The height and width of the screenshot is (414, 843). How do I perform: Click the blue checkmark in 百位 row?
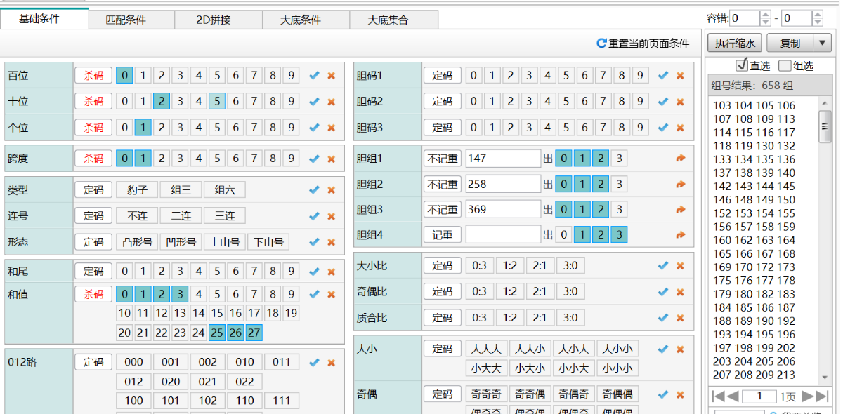tap(314, 75)
